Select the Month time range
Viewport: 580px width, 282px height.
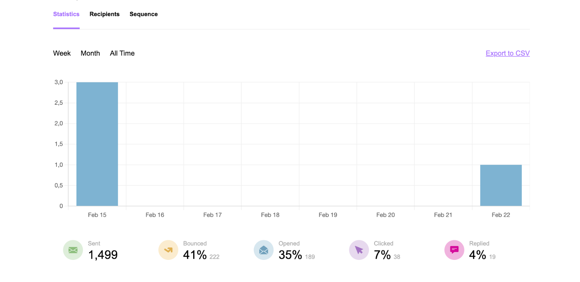click(90, 53)
